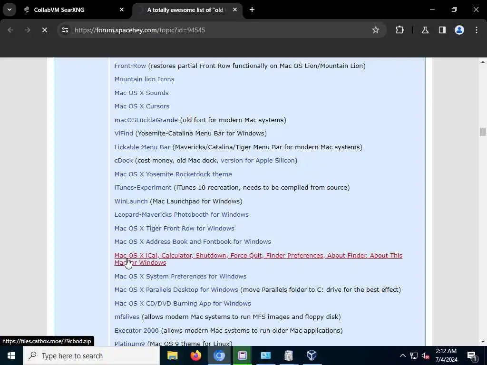This screenshot has height=365, width=487.
Task: Select the Chrome taskbar icon
Action: [x=219, y=355]
